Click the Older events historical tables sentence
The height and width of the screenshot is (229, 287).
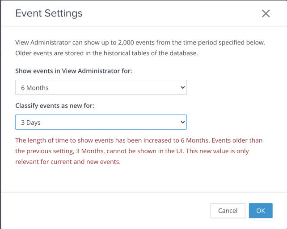[x=106, y=53]
